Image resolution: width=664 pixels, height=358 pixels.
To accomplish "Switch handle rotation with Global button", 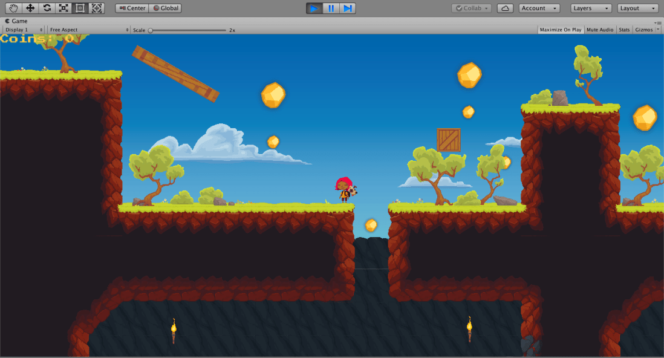I will 165,8.
